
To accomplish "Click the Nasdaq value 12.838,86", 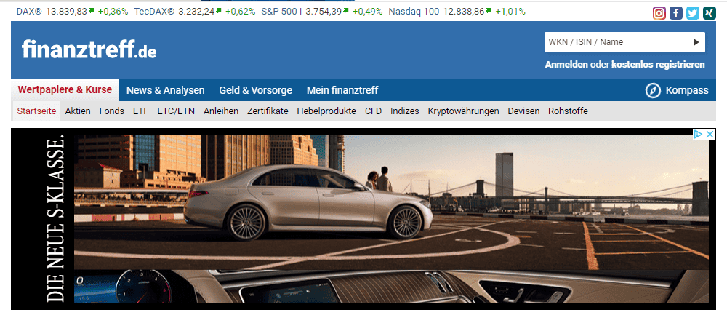I will click(x=464, y=12).
